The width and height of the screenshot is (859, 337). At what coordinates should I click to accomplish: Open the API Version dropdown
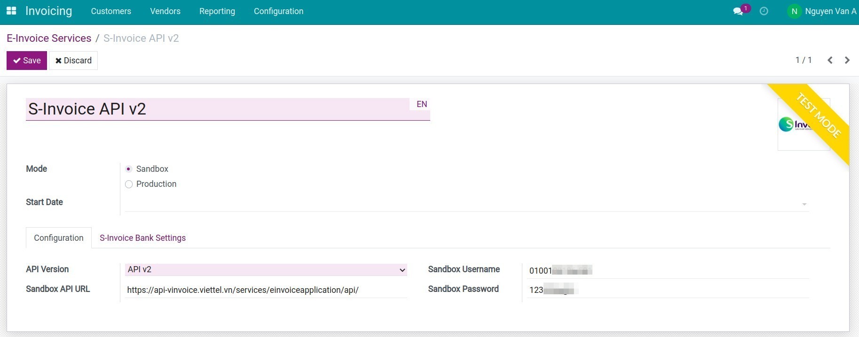click(x=266, y=270)
